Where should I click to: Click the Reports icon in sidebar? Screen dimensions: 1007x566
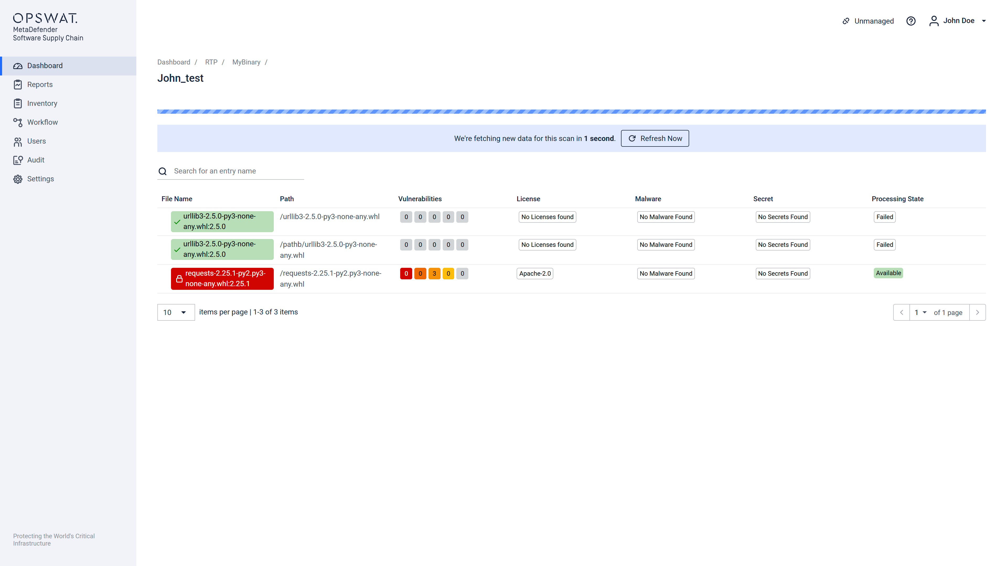pyautogui.click(x=18, y=85)
